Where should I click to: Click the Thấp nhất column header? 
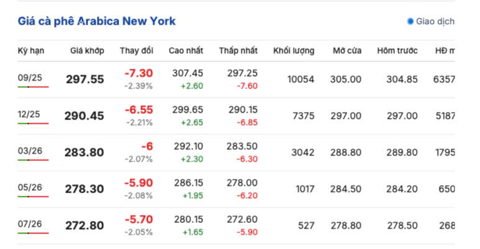tap(238, 51)
